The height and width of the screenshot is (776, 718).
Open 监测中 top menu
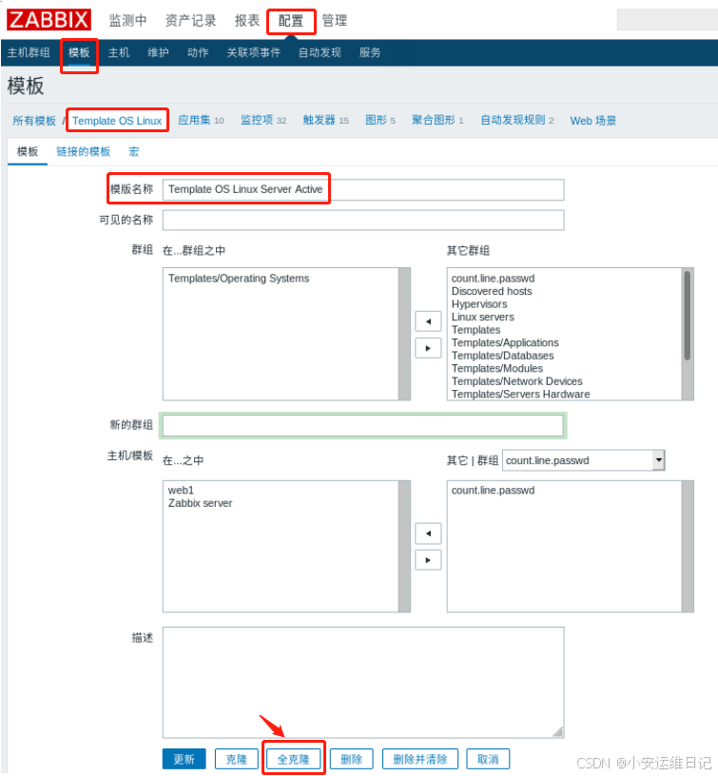[127, 21]
